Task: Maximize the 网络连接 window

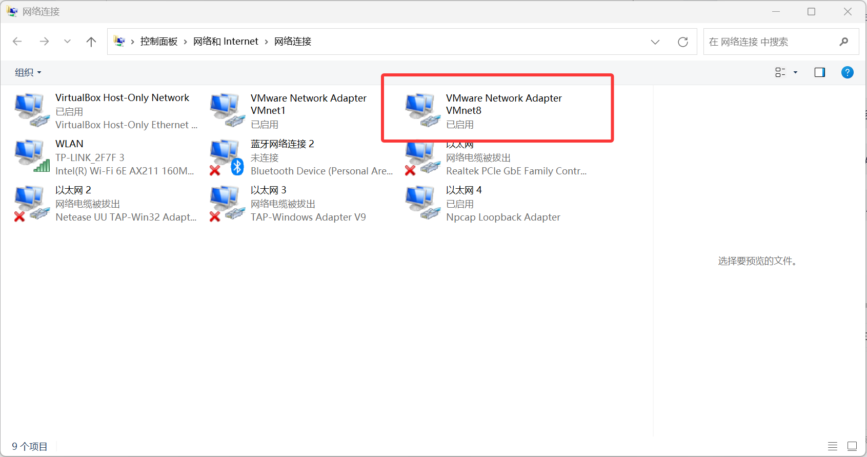Action: coord(811,11)
